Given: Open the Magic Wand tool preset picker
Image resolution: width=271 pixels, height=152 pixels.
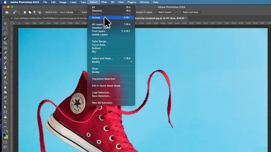Looking at the screenshot, I should point(16,12).
